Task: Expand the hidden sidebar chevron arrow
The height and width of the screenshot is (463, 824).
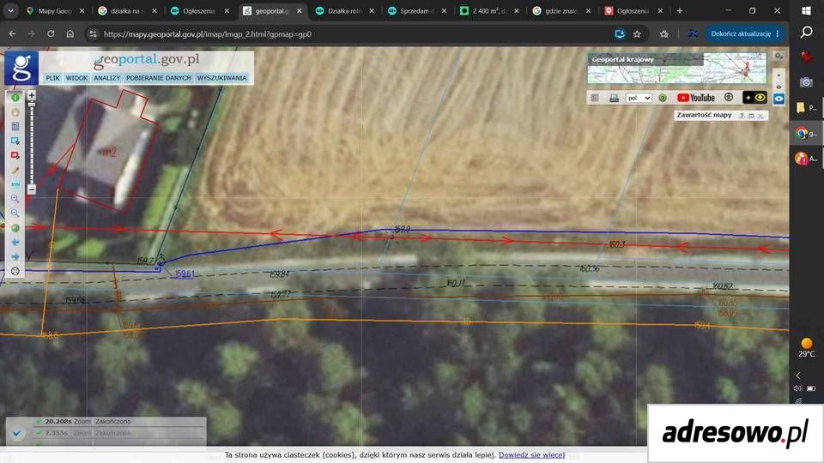Action: [798, 376]
